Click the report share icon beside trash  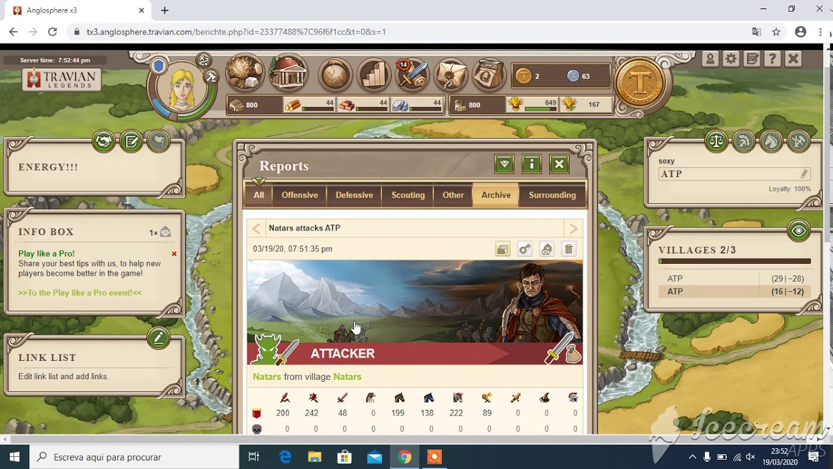point(547,249)
